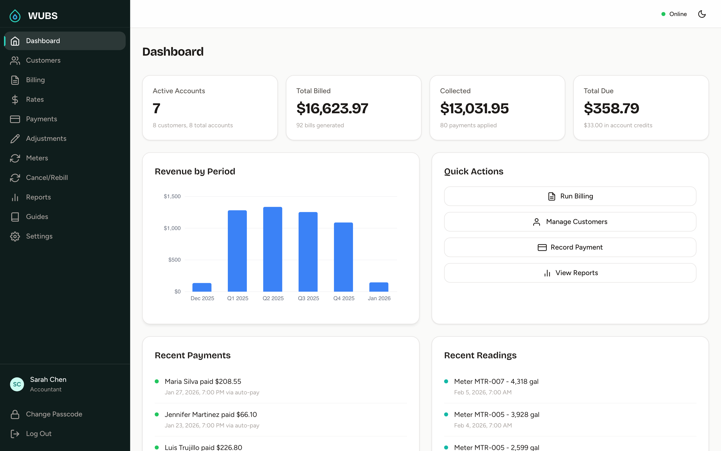
Task: Select the Meters refresh icon
Action: pyautogui.click(x=15, y=158)
